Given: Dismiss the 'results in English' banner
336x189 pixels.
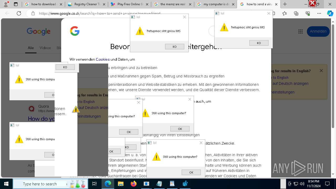Looking at the screenshot, I should click(321, 71).
